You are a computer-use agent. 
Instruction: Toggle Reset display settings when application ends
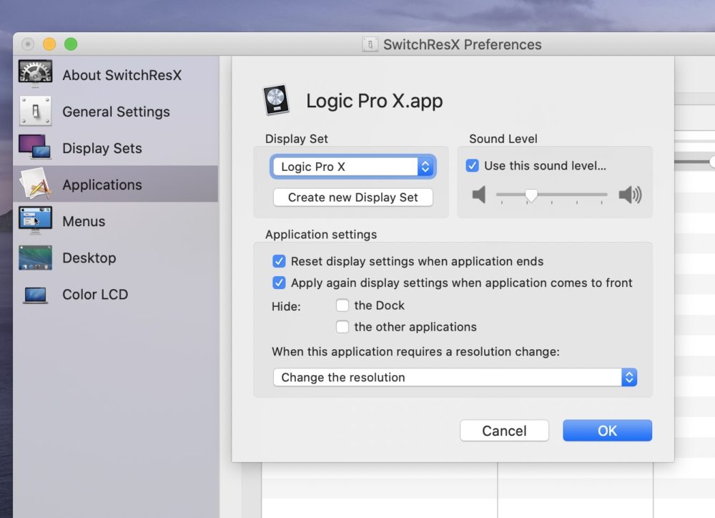tap(279, 261)
